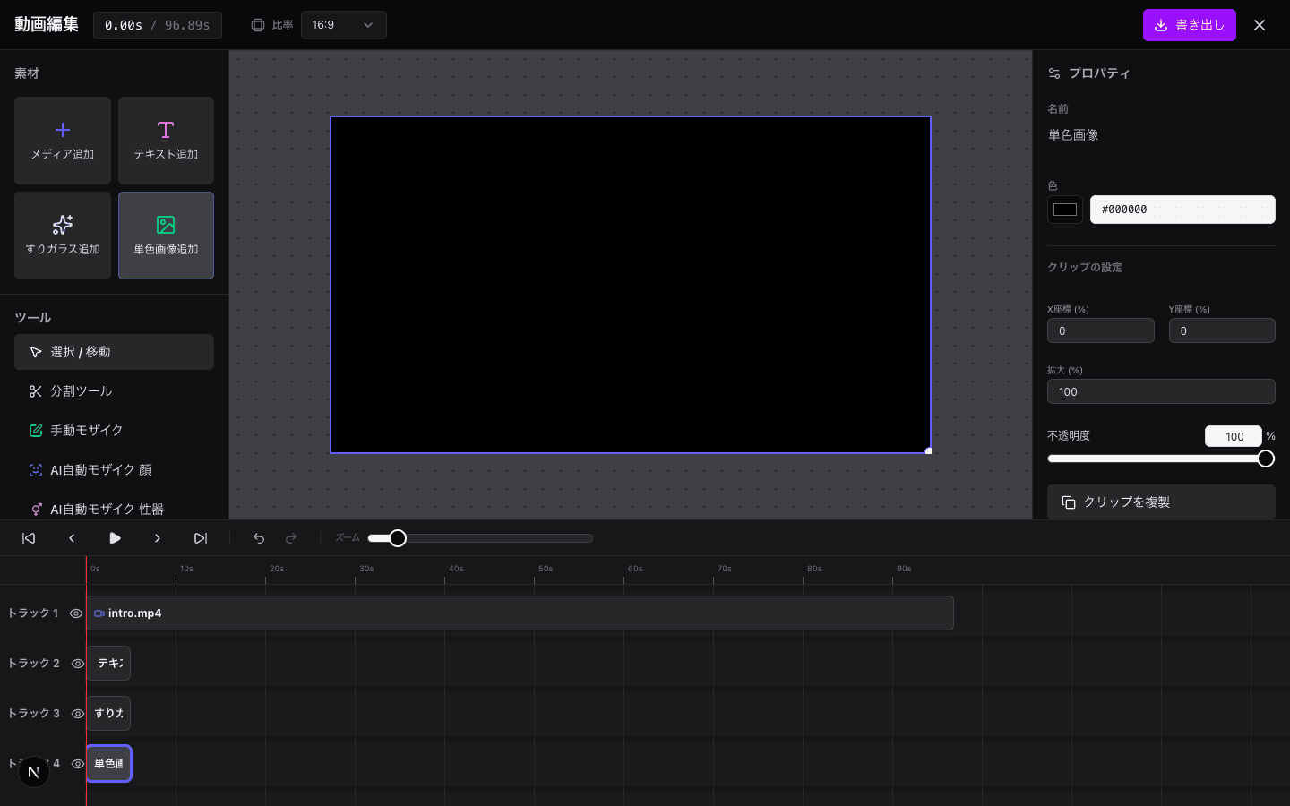This screenshot has width=1290, height=806.
Task: Click the 書き出し export button
Action: pos(1190,25)
